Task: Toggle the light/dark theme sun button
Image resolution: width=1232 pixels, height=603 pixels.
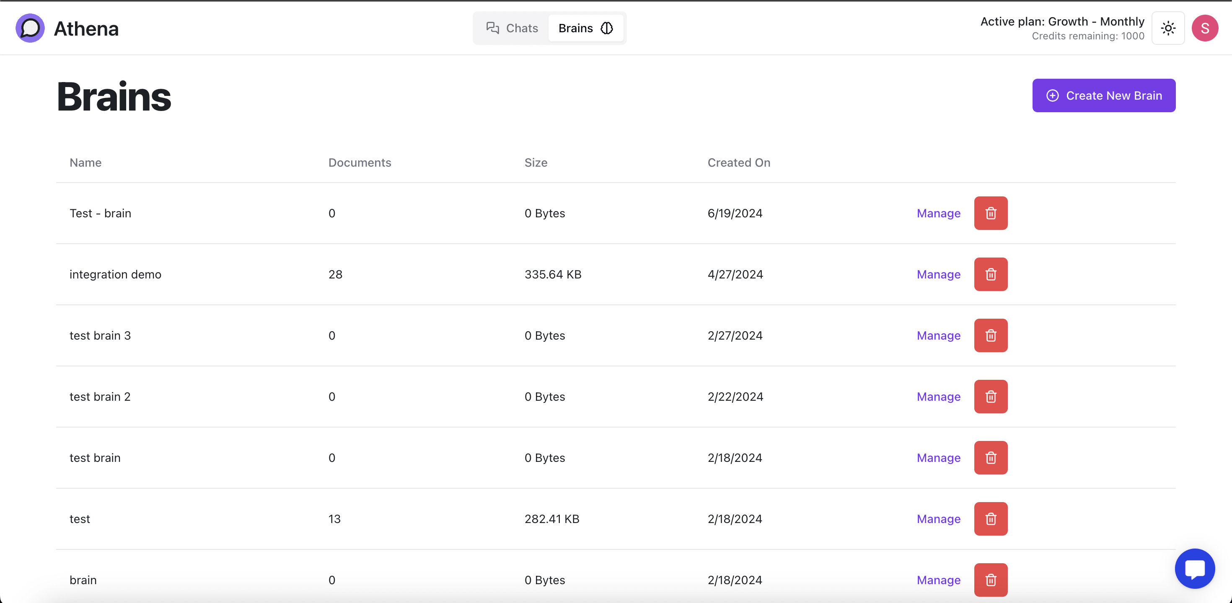Action: [1168, 28]
